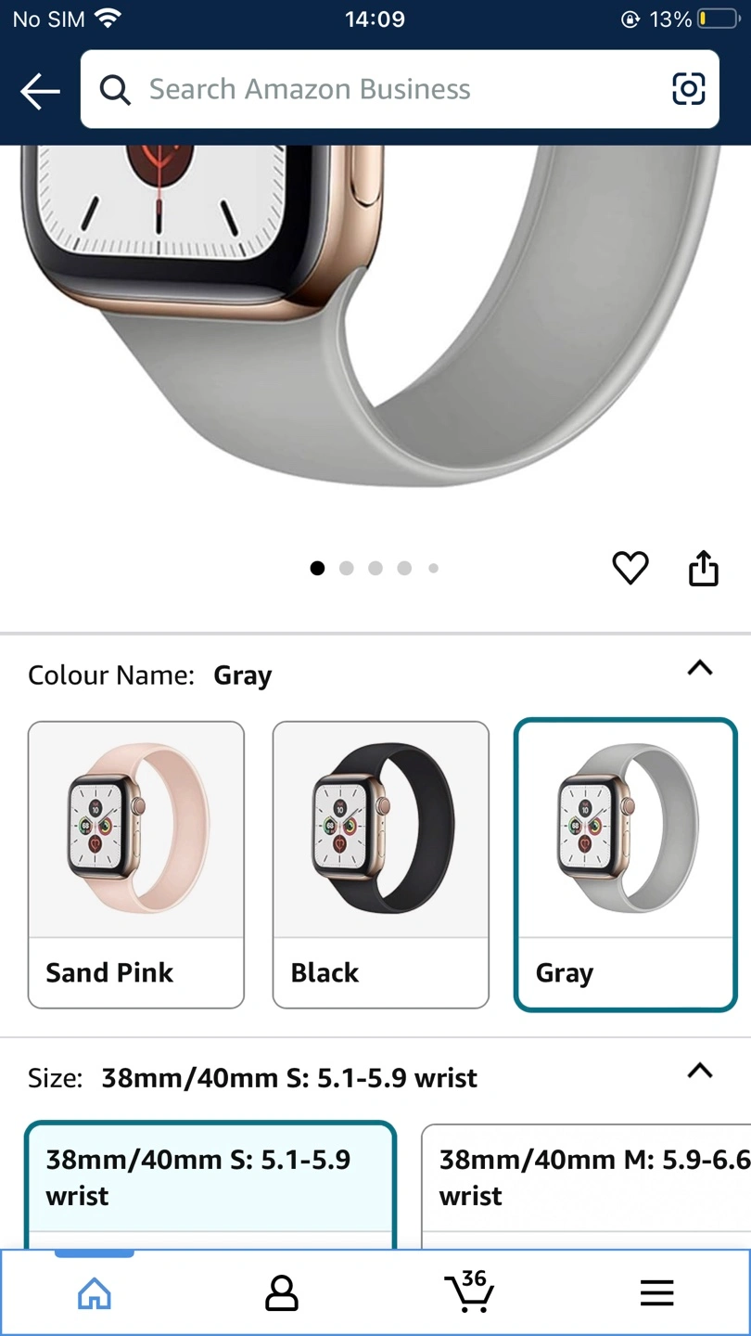The height and width of the screenshot is (1336, 751).
Task: Select the Black colour option
Action: 380,864
